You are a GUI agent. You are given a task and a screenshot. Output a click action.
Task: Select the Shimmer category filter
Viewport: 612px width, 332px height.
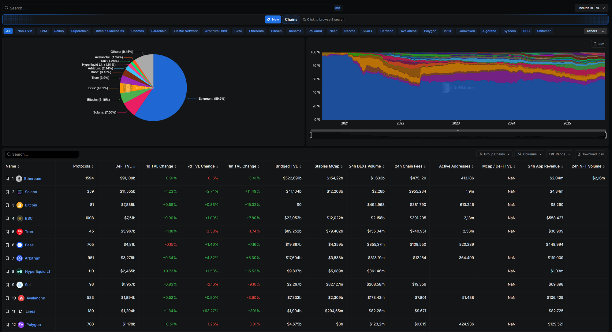[544, 31]
